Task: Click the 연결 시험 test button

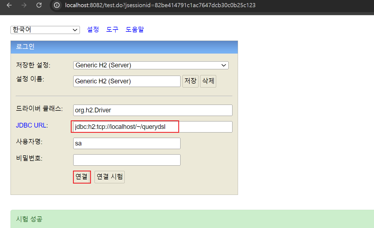Action: [x=109, y=177]
